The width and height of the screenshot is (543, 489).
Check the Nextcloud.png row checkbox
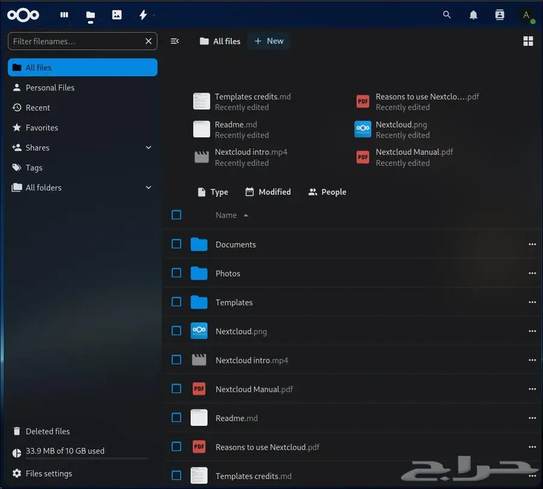(176, 331)
